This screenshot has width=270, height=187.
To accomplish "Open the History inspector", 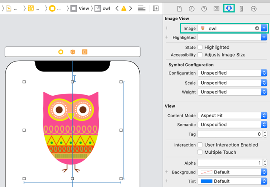I will [192, 8].
